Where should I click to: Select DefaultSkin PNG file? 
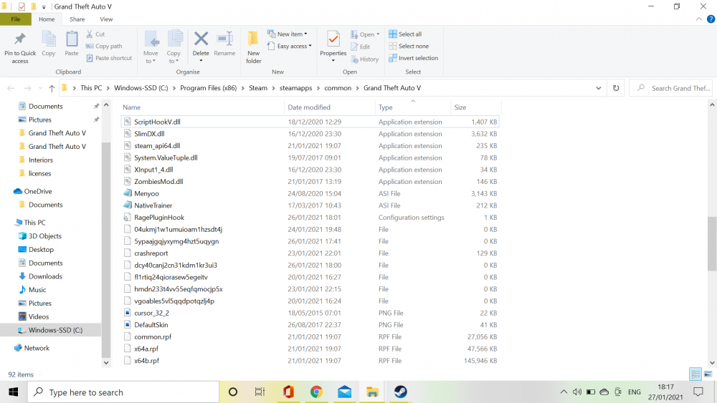(x=310, y=325)
